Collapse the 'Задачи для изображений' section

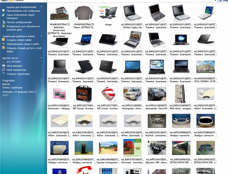coord(41,7)
